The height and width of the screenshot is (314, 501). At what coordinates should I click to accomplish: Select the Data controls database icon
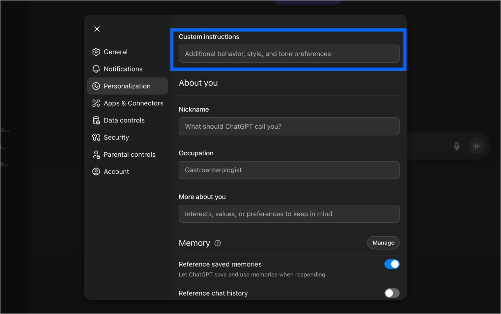pyautogui.click(x=96, y=120)
